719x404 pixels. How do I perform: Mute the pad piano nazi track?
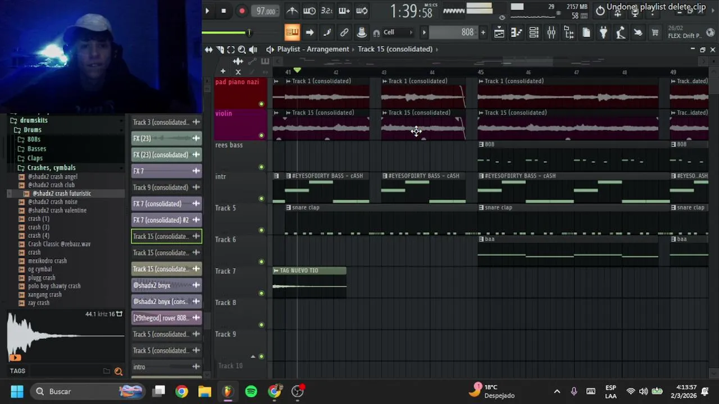click(261, 104)
